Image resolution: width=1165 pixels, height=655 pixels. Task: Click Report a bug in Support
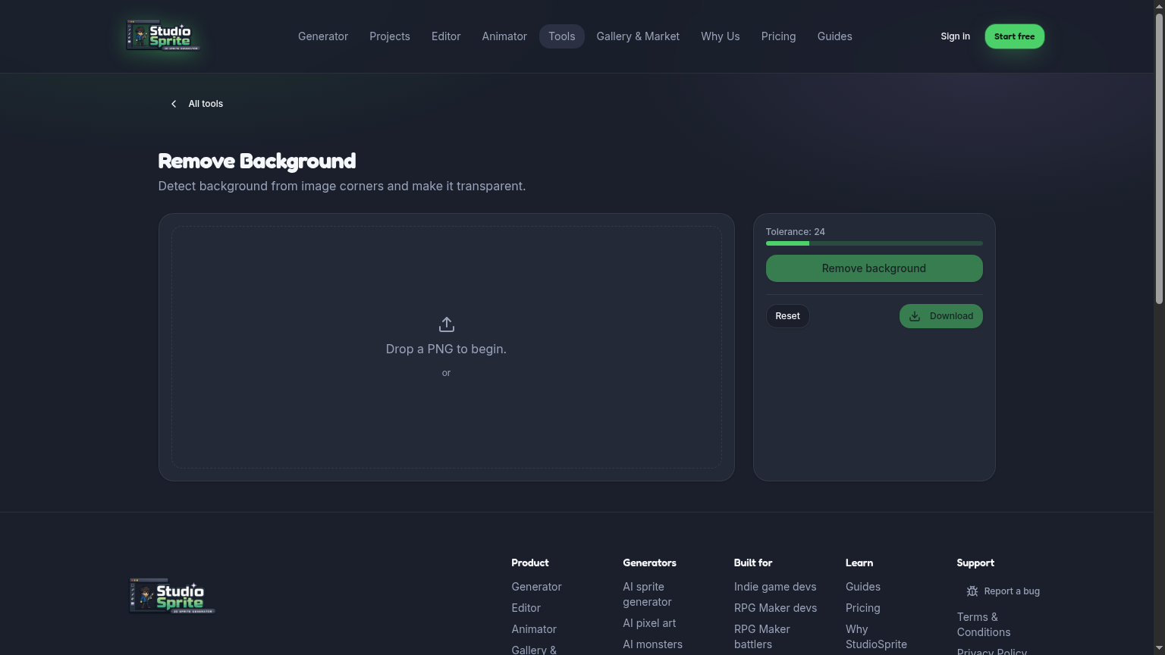point(1003,591)
